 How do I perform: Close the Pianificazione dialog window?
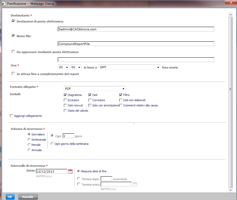click(231, 2)
